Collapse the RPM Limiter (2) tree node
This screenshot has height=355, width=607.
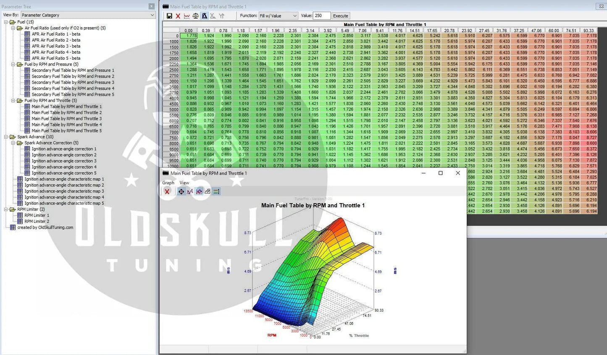(x=6, y=209)
